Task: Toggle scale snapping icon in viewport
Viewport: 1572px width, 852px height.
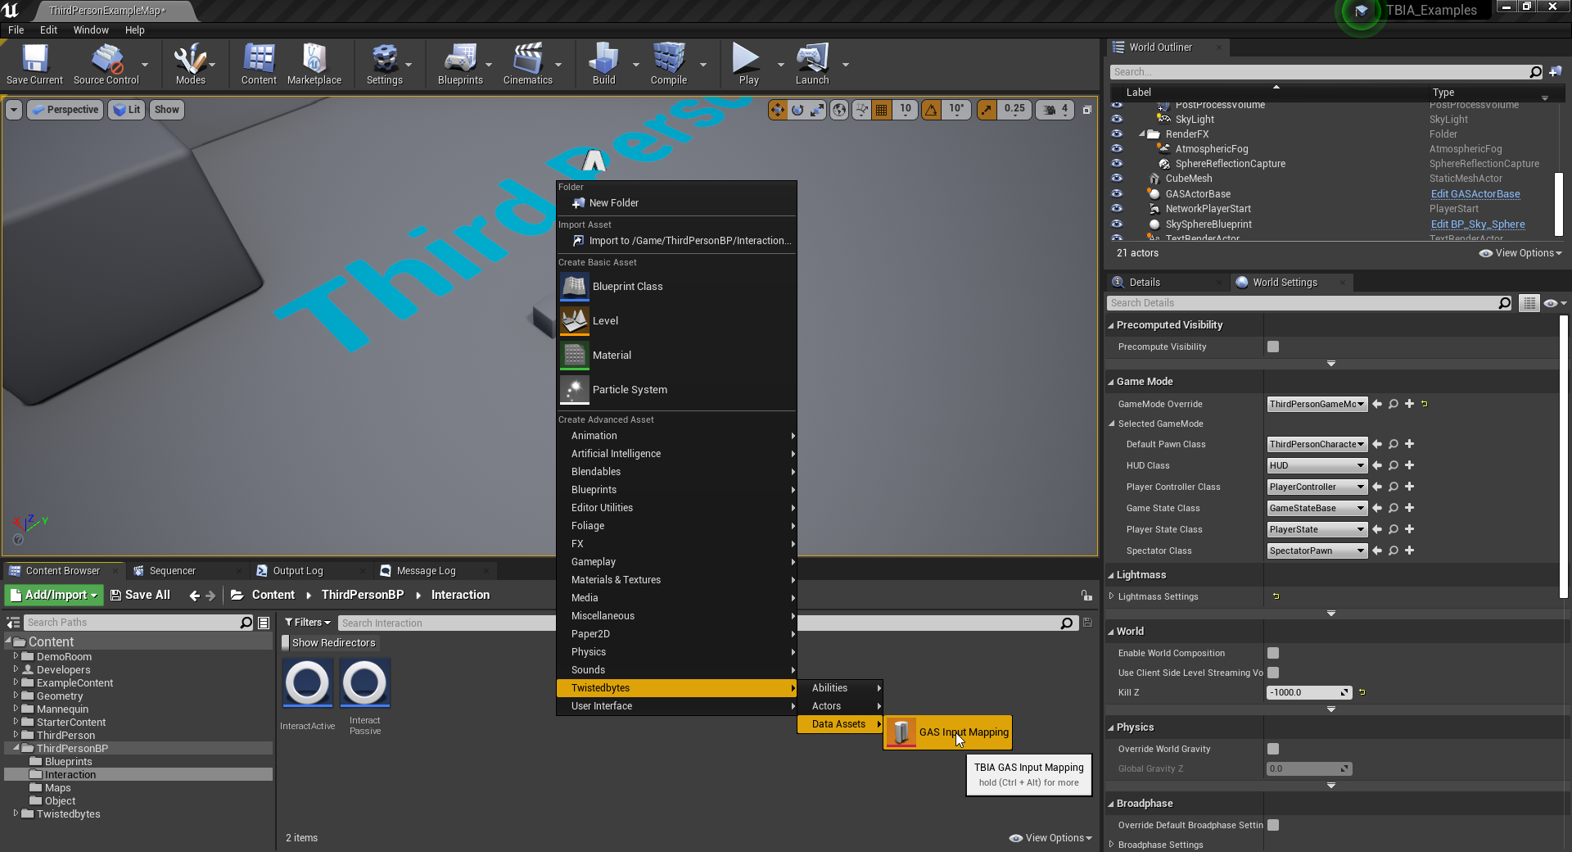Action: pos(987,110)
